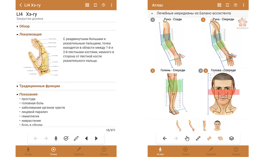Click subtitle 'Закрытая долина'

30,19
